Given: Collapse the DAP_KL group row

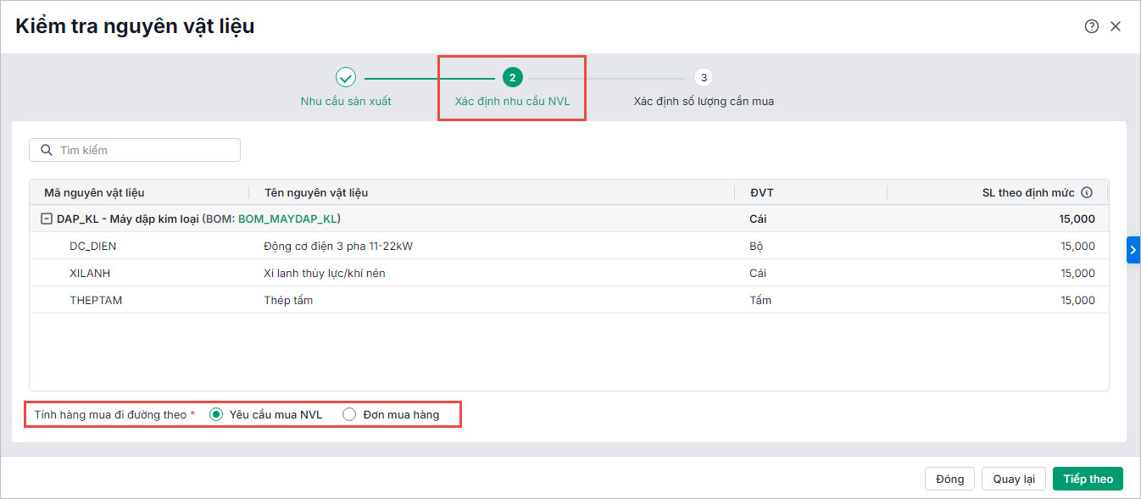Looking at the screenshot, I should tap(47, 219).
